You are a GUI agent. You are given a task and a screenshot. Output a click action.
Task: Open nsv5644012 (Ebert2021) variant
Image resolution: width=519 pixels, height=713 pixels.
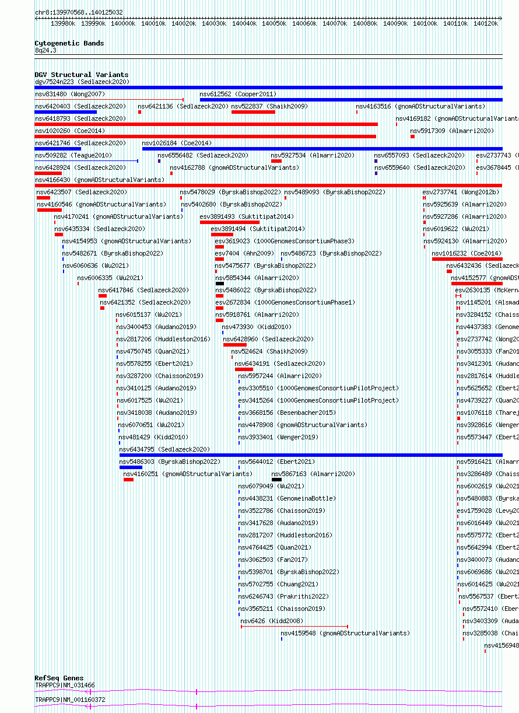tap(277, 462)
